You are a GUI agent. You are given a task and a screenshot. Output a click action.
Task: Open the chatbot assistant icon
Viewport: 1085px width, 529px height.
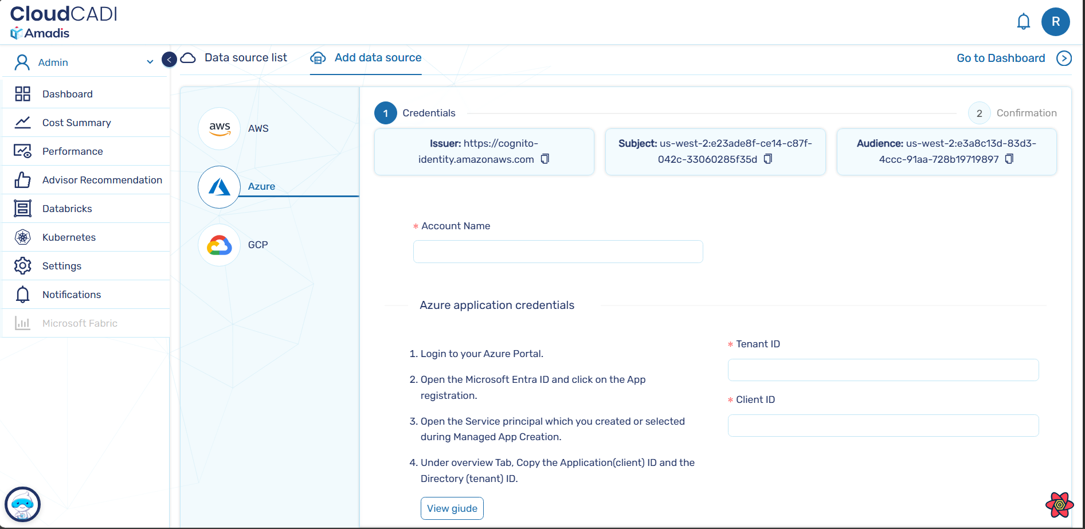22,504
